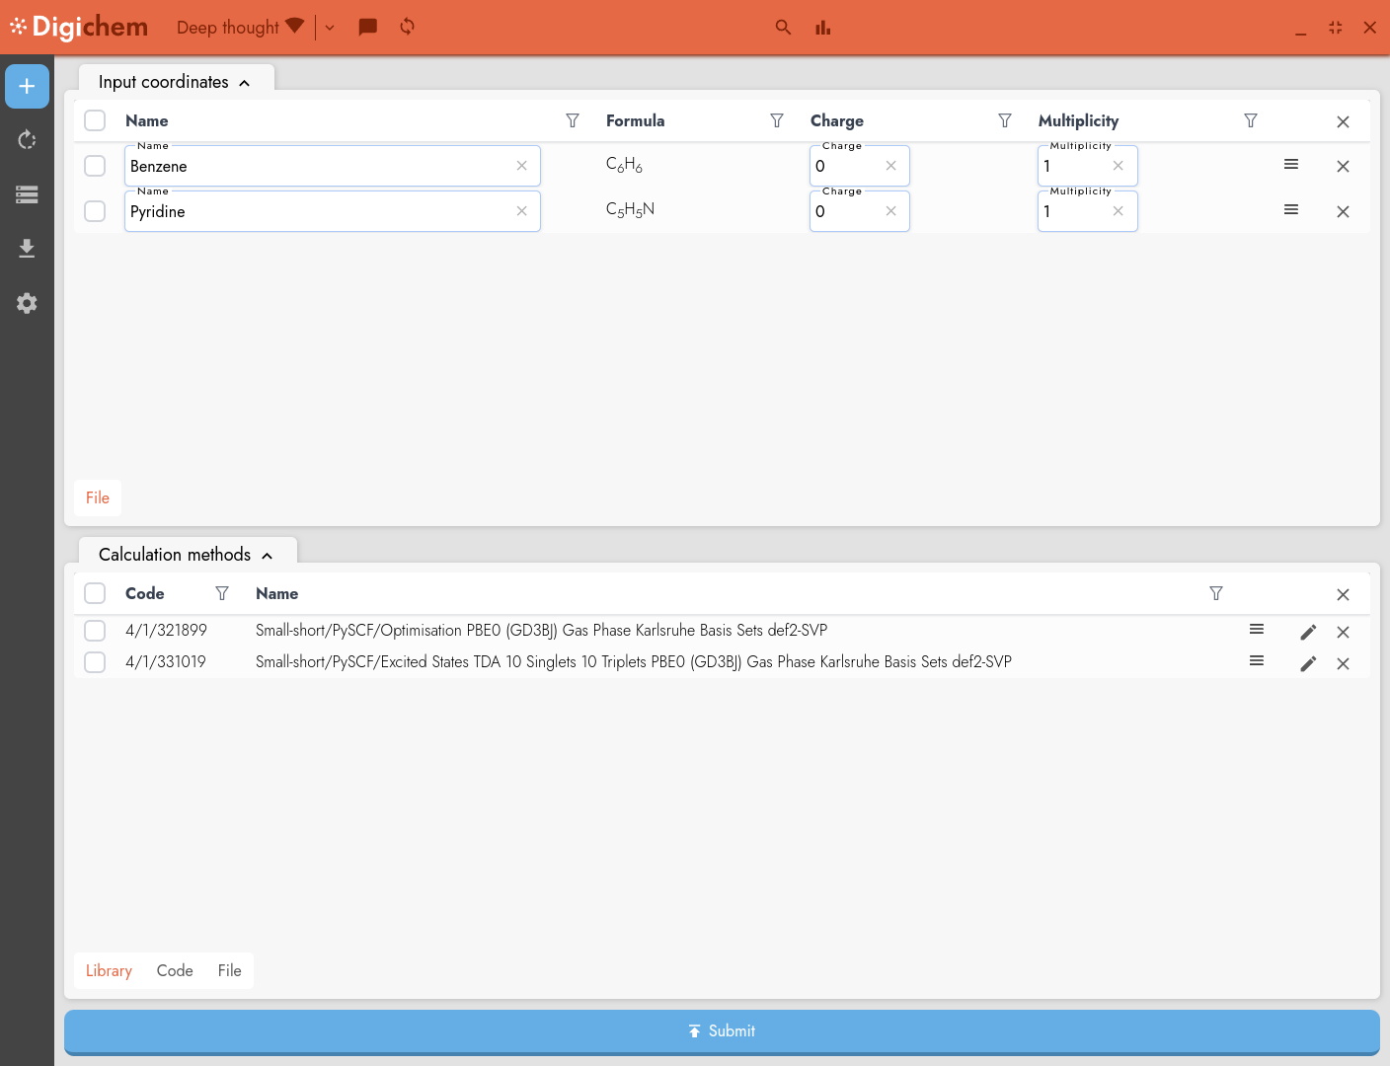Collapse the Input coordinates section
The width and height of the screenshot is (1390, 1066).
click(244, 83)
